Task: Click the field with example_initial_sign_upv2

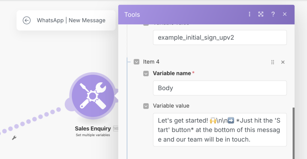Action: [220, 37]
